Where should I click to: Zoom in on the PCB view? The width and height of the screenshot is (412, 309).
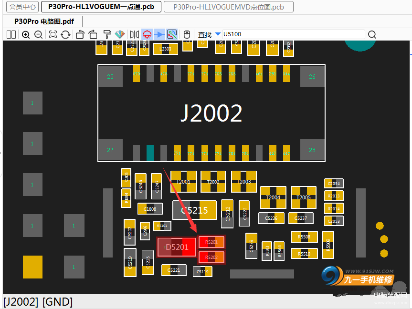point(26,34)
